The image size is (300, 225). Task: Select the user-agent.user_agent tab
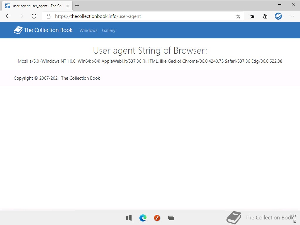pos(37,6)
